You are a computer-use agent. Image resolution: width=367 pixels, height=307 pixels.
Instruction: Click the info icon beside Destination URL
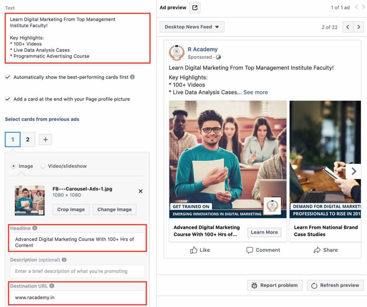pos(52,286)
